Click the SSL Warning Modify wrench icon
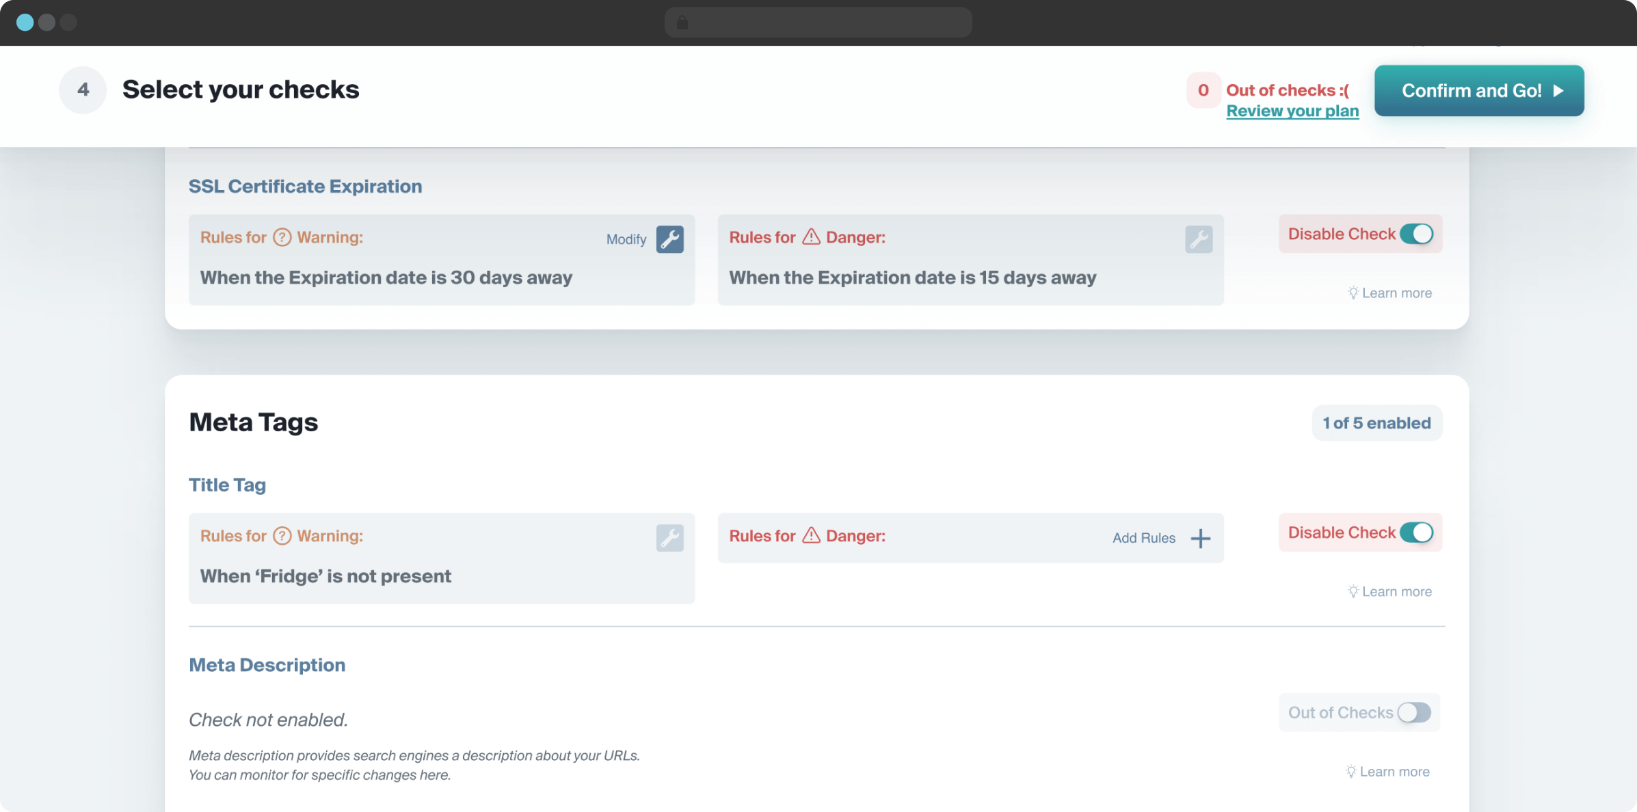1637x812 pixels. coord(669,239)
